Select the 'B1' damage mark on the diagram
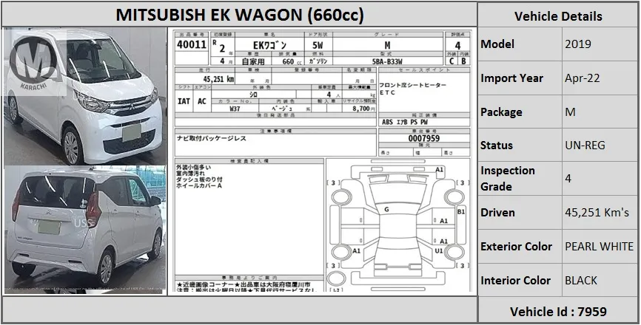The width and height of the screenshot is (641, 325). click(x=461, y=212)
